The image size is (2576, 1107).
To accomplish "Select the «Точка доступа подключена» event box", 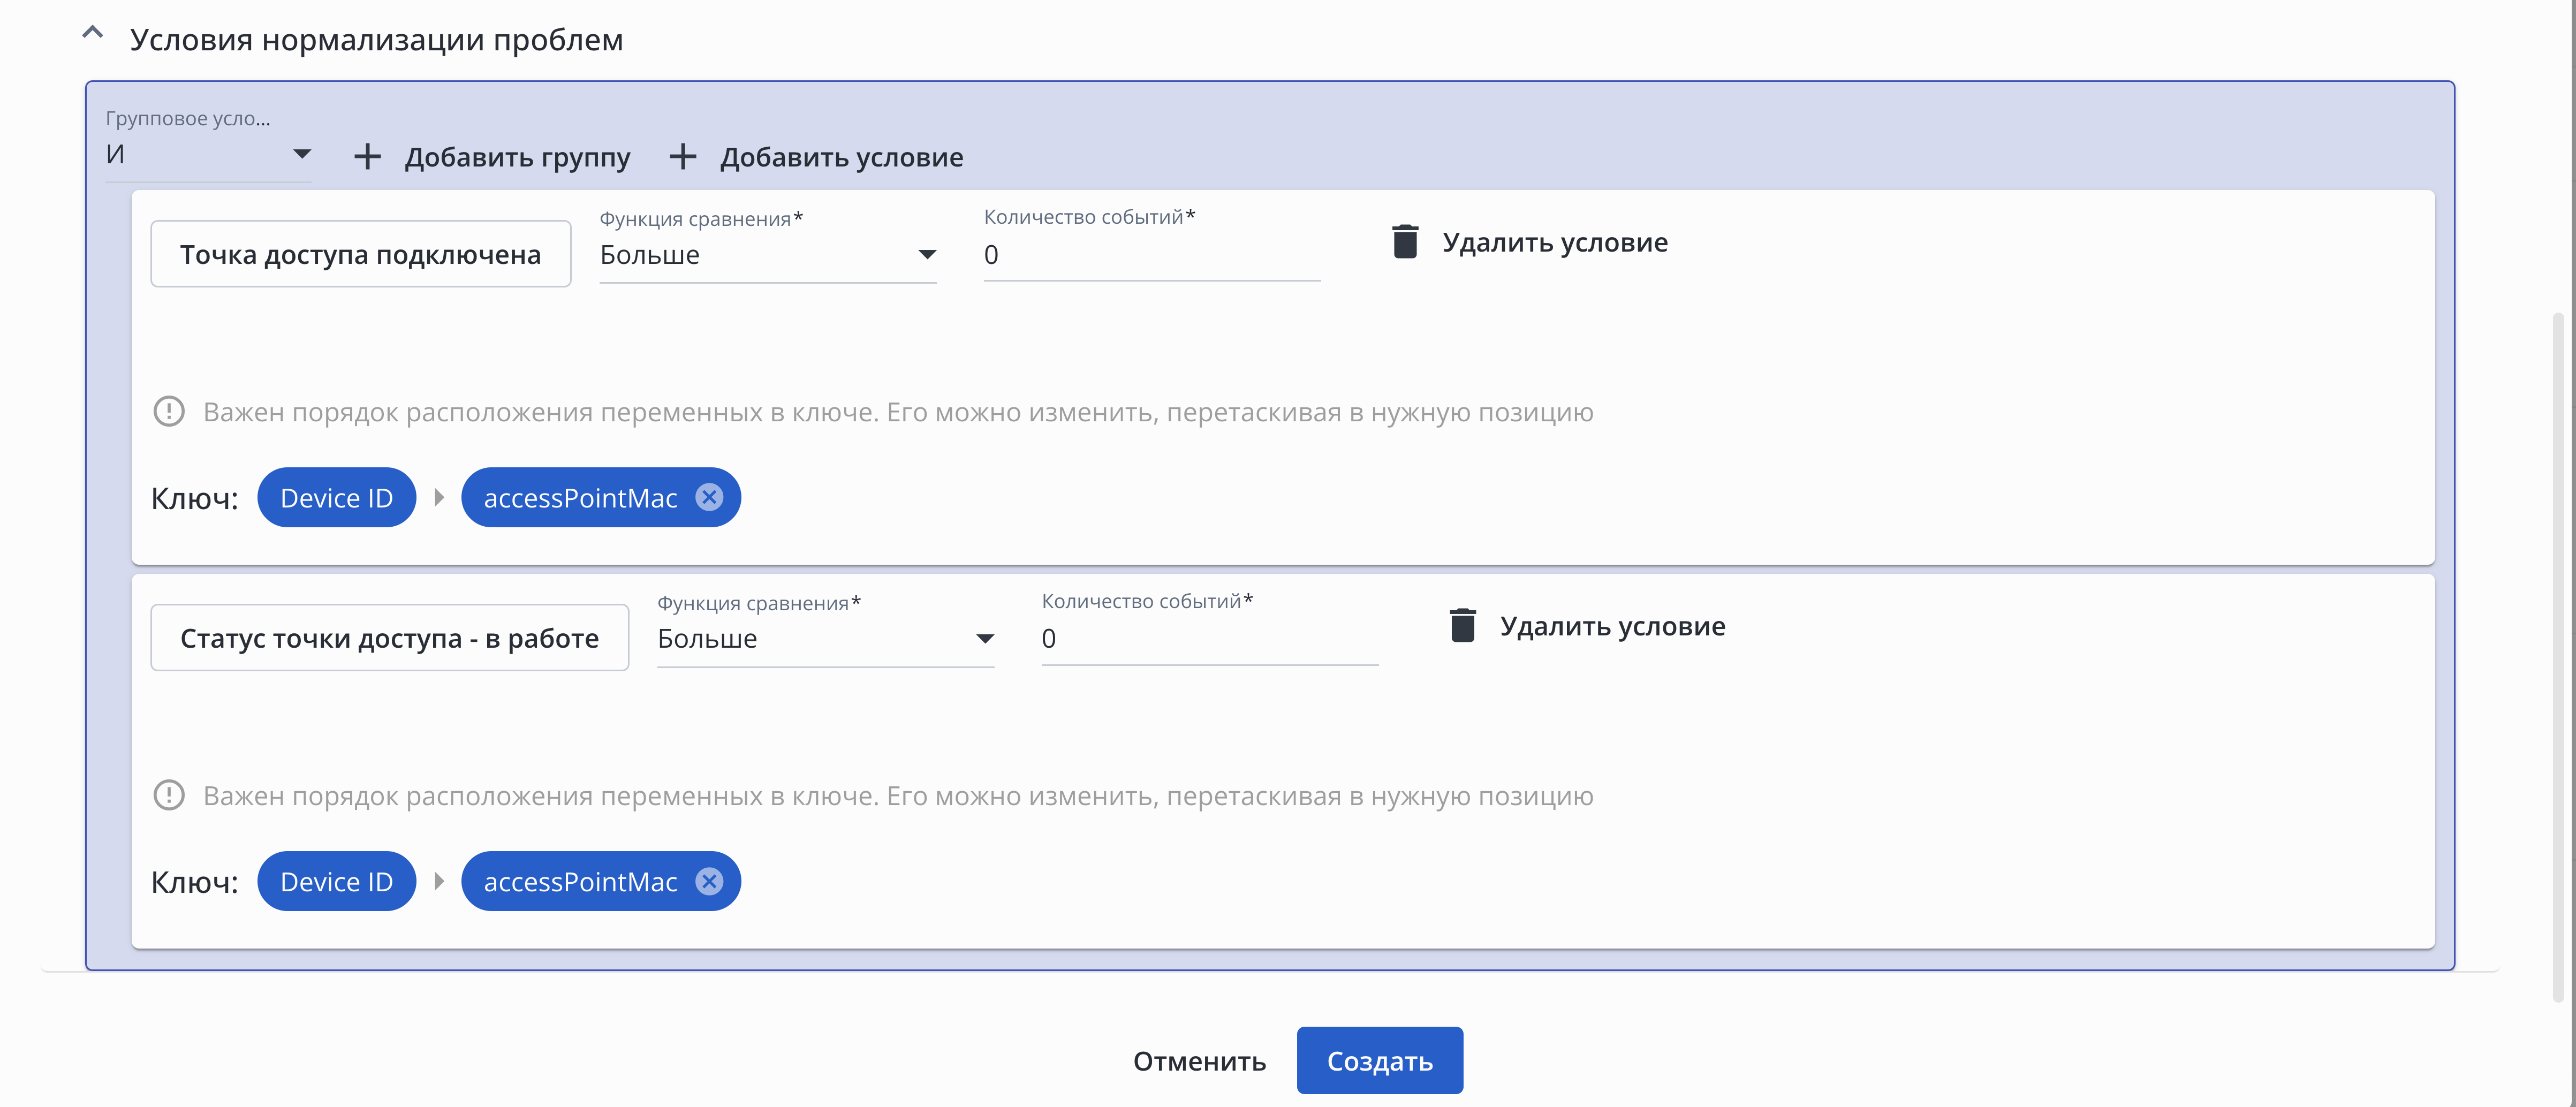I will coord(360,255).
